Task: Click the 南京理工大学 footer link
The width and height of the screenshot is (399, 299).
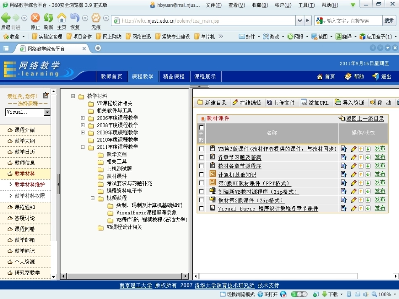Action: tap(136, 285)
